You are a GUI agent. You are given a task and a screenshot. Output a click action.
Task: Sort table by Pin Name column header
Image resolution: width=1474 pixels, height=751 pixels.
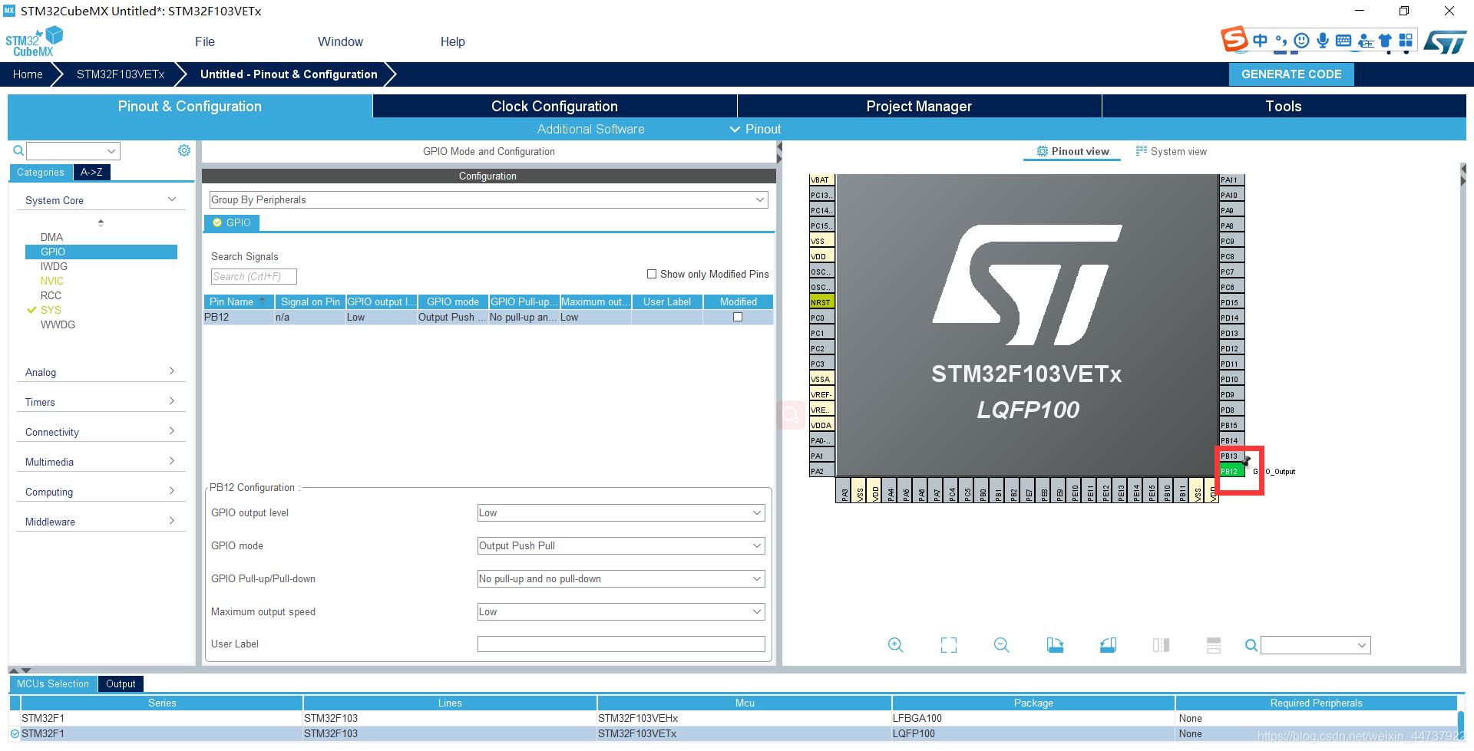coord(239,301)
